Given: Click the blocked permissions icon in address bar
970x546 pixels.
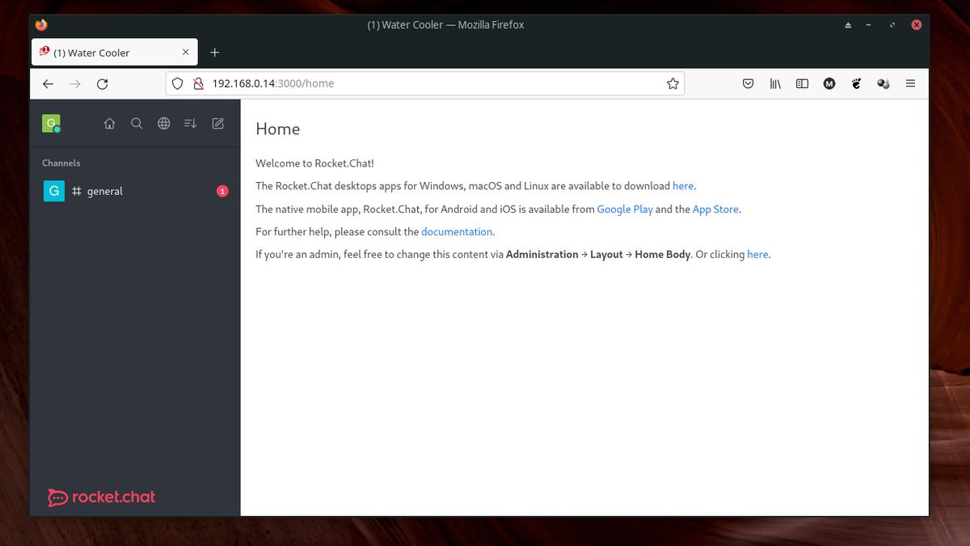Looking at the screenshot, I should click(198, 83).
